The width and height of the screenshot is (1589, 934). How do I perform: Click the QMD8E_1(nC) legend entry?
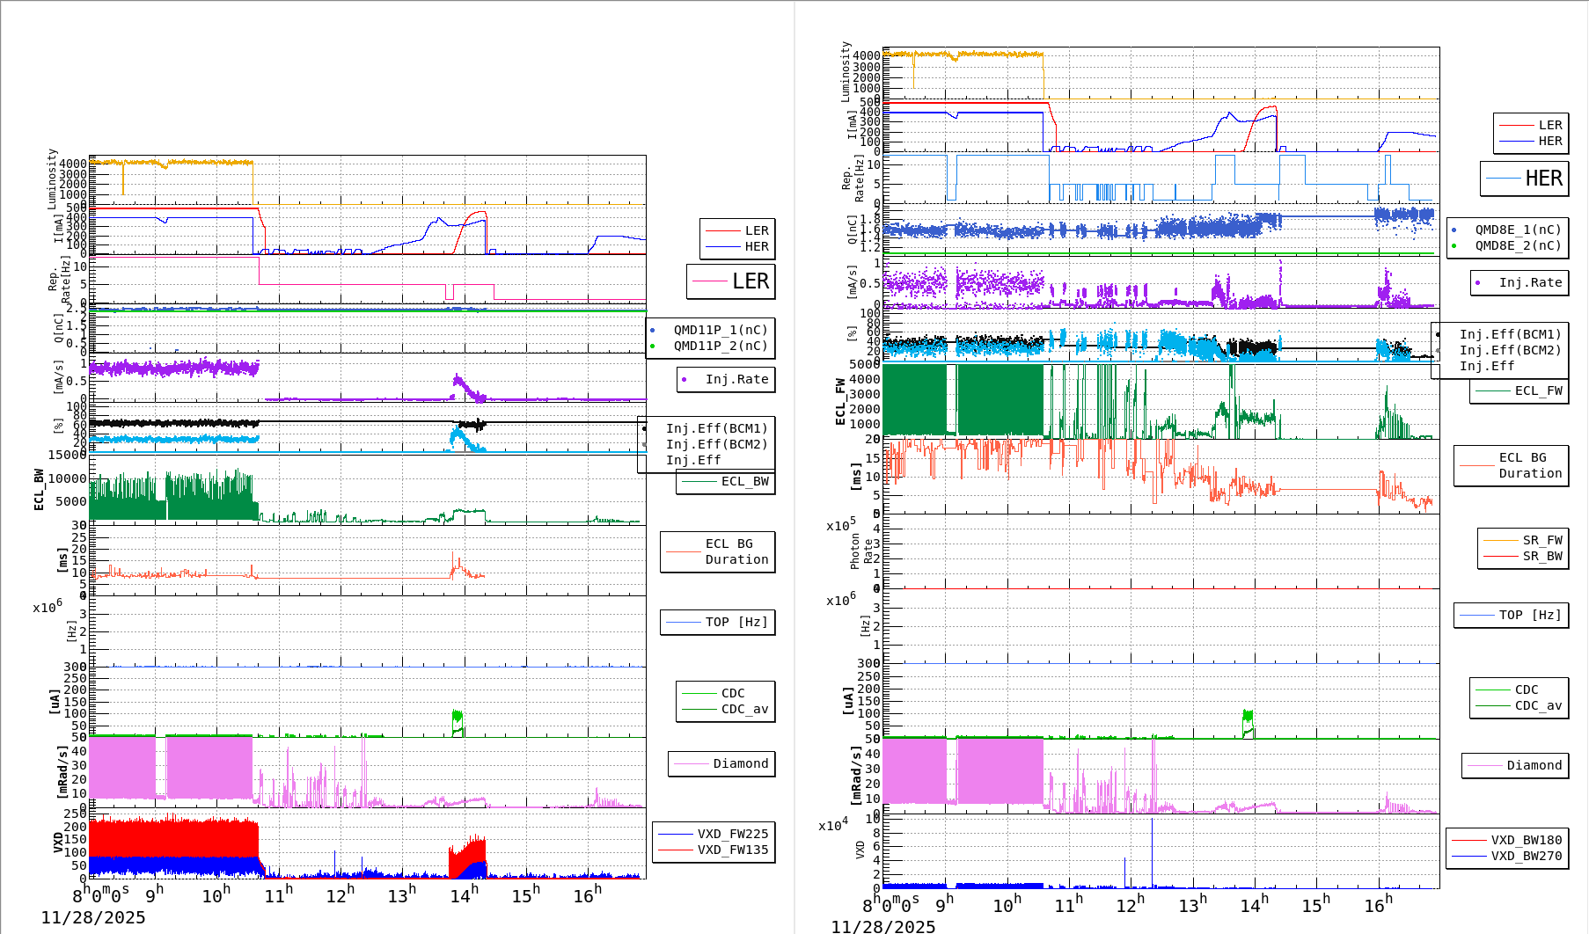pyautogui.click(x=1517, y=230)
